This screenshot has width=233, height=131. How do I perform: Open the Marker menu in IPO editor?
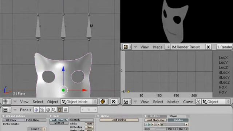pos(173,102)
